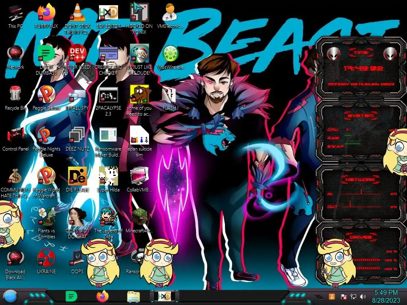
Task: Open the taskbar clock showing 5:49 PM
Action: [x=386, y=296]
